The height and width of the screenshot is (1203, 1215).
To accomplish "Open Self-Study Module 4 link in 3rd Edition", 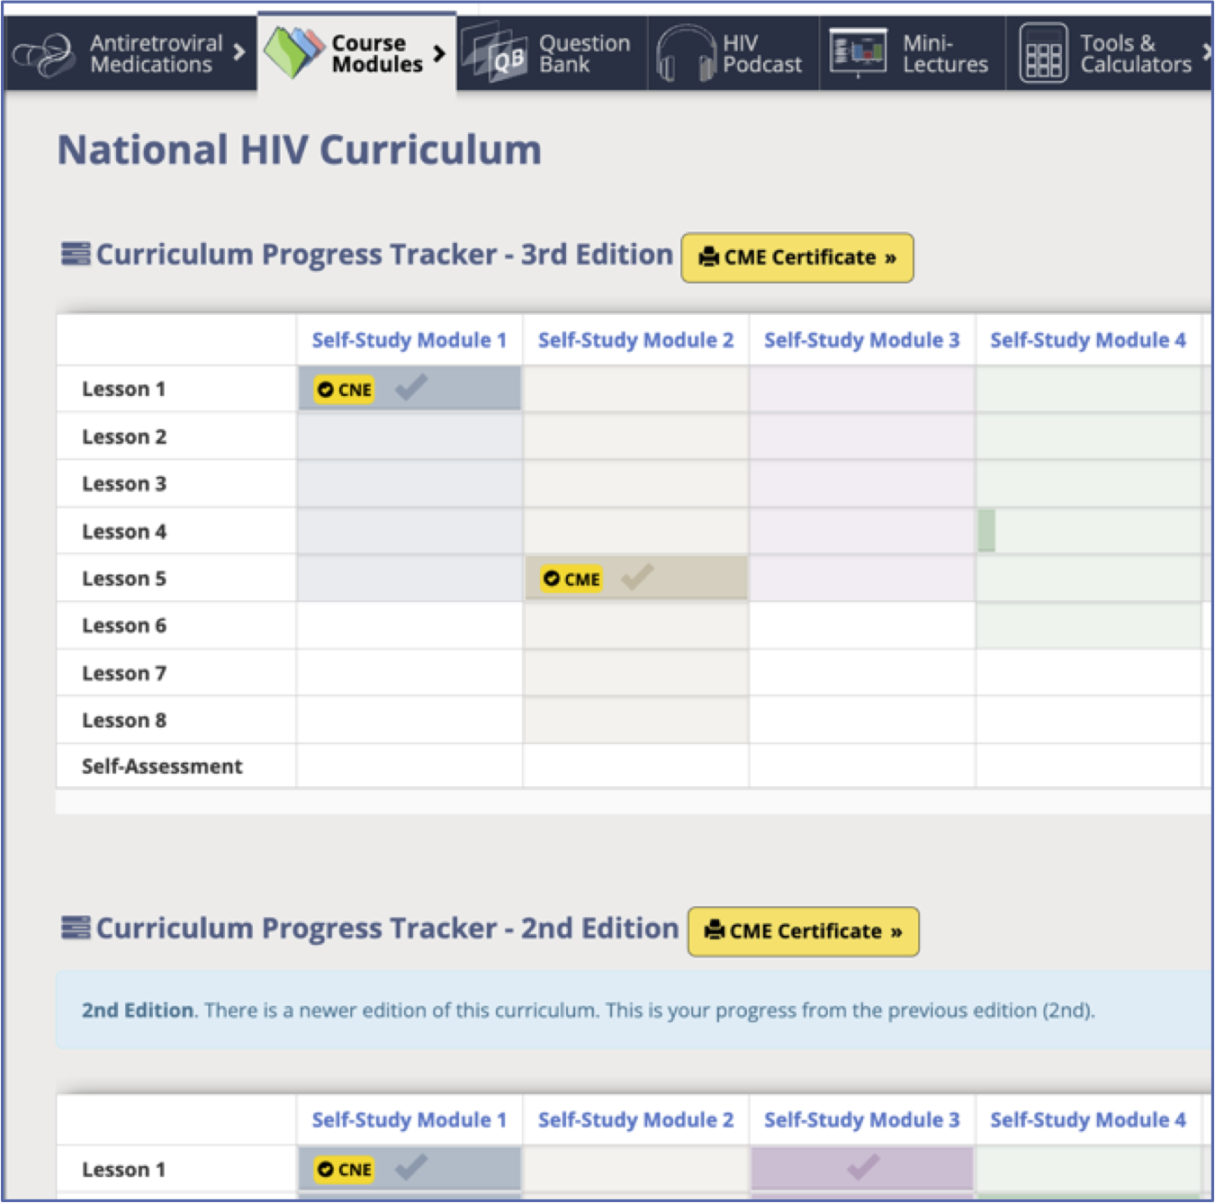I will (1088, 340).
